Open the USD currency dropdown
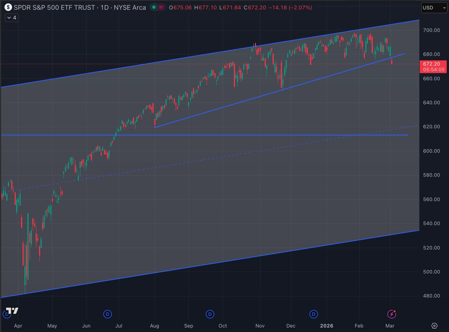This screenshot has width=449, height=332. tap(434, 8)
